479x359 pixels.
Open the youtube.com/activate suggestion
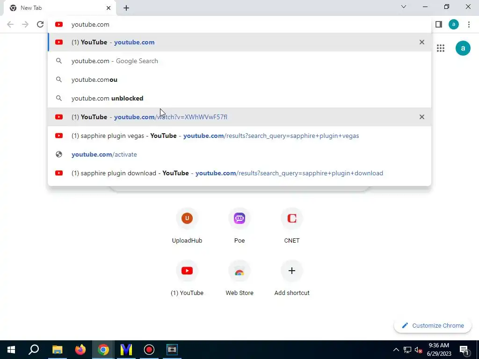coord(239,154)
